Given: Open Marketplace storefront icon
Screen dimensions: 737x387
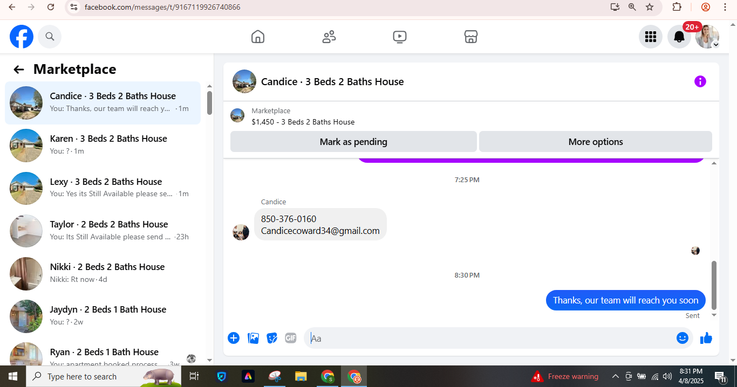Looking at the screenshot, I should pos(471,37).
